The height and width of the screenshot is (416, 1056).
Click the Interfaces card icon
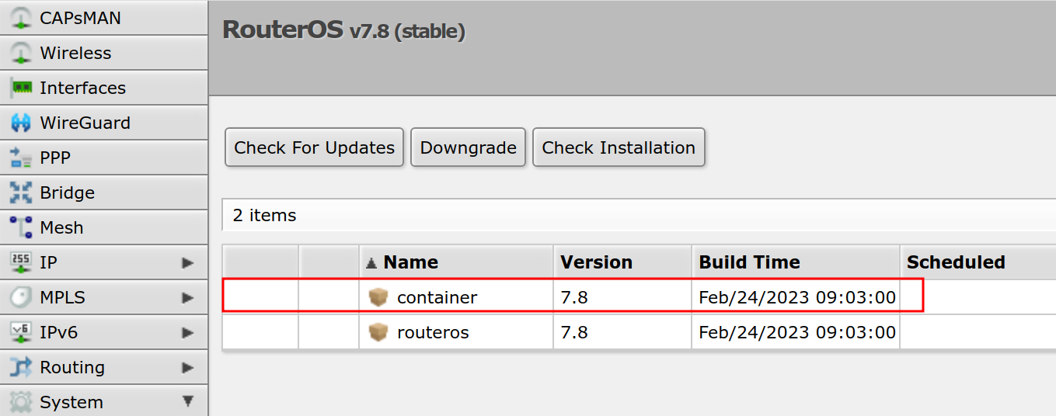coord(21,88)
